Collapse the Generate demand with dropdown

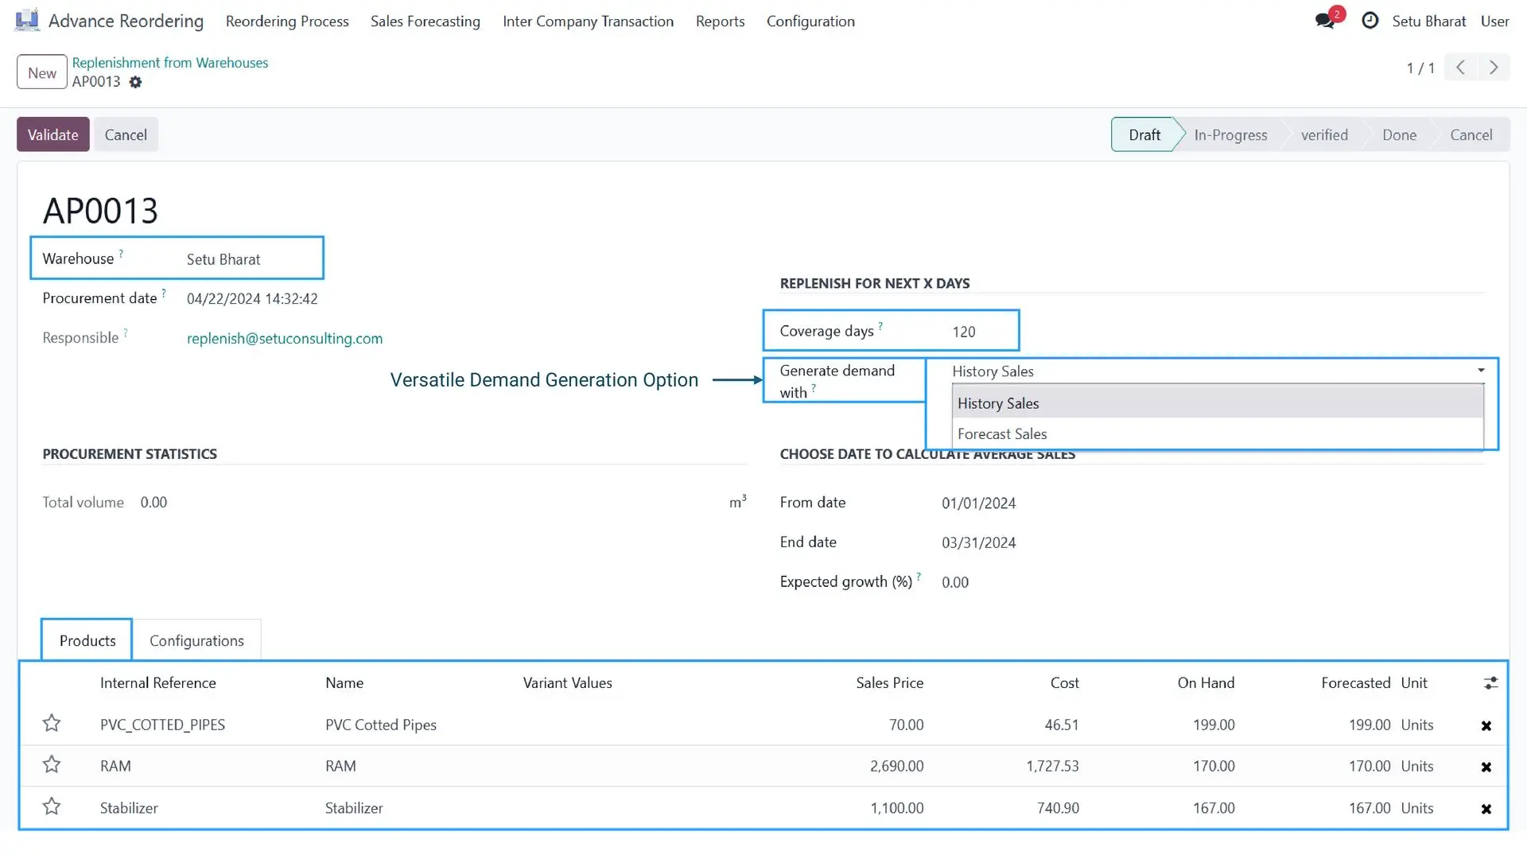pos(1481,371)
